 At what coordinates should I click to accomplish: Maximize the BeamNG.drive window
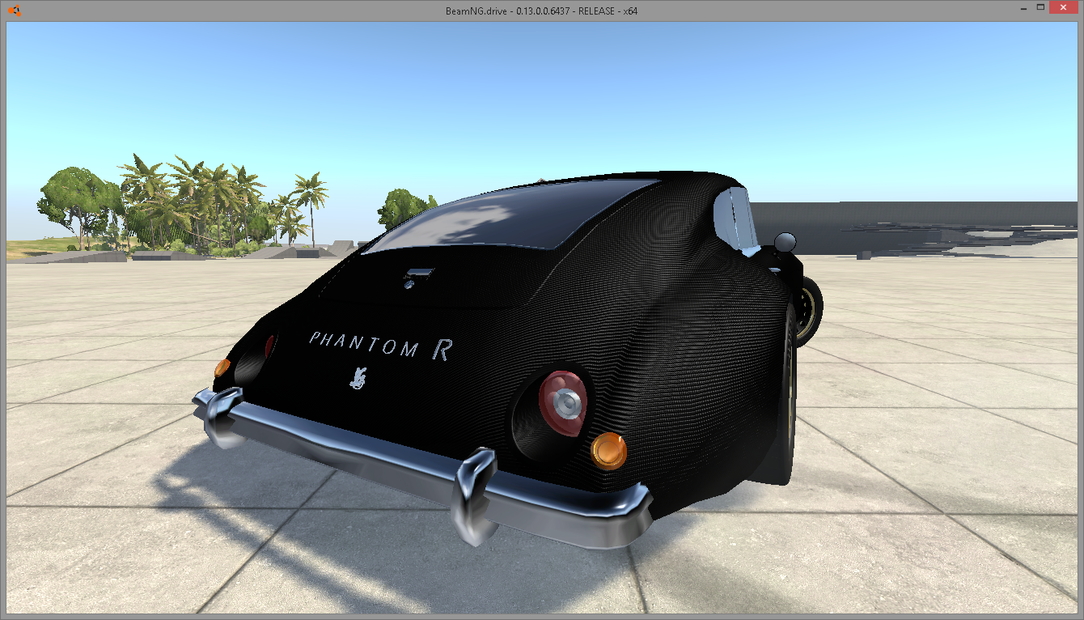click(x=1039, y=8)
